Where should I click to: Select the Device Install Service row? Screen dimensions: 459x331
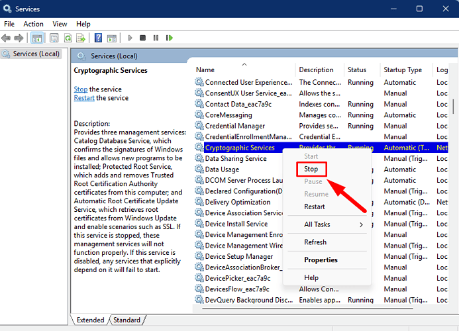pos(238,224)
